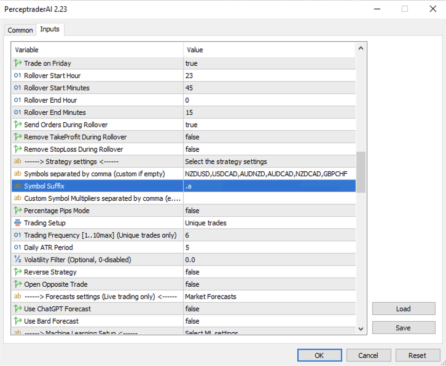Image resolution: width=446 pixels, height=366 pixels.
Task: Click the Trading Frequency value 6
Action: [269, 235]
